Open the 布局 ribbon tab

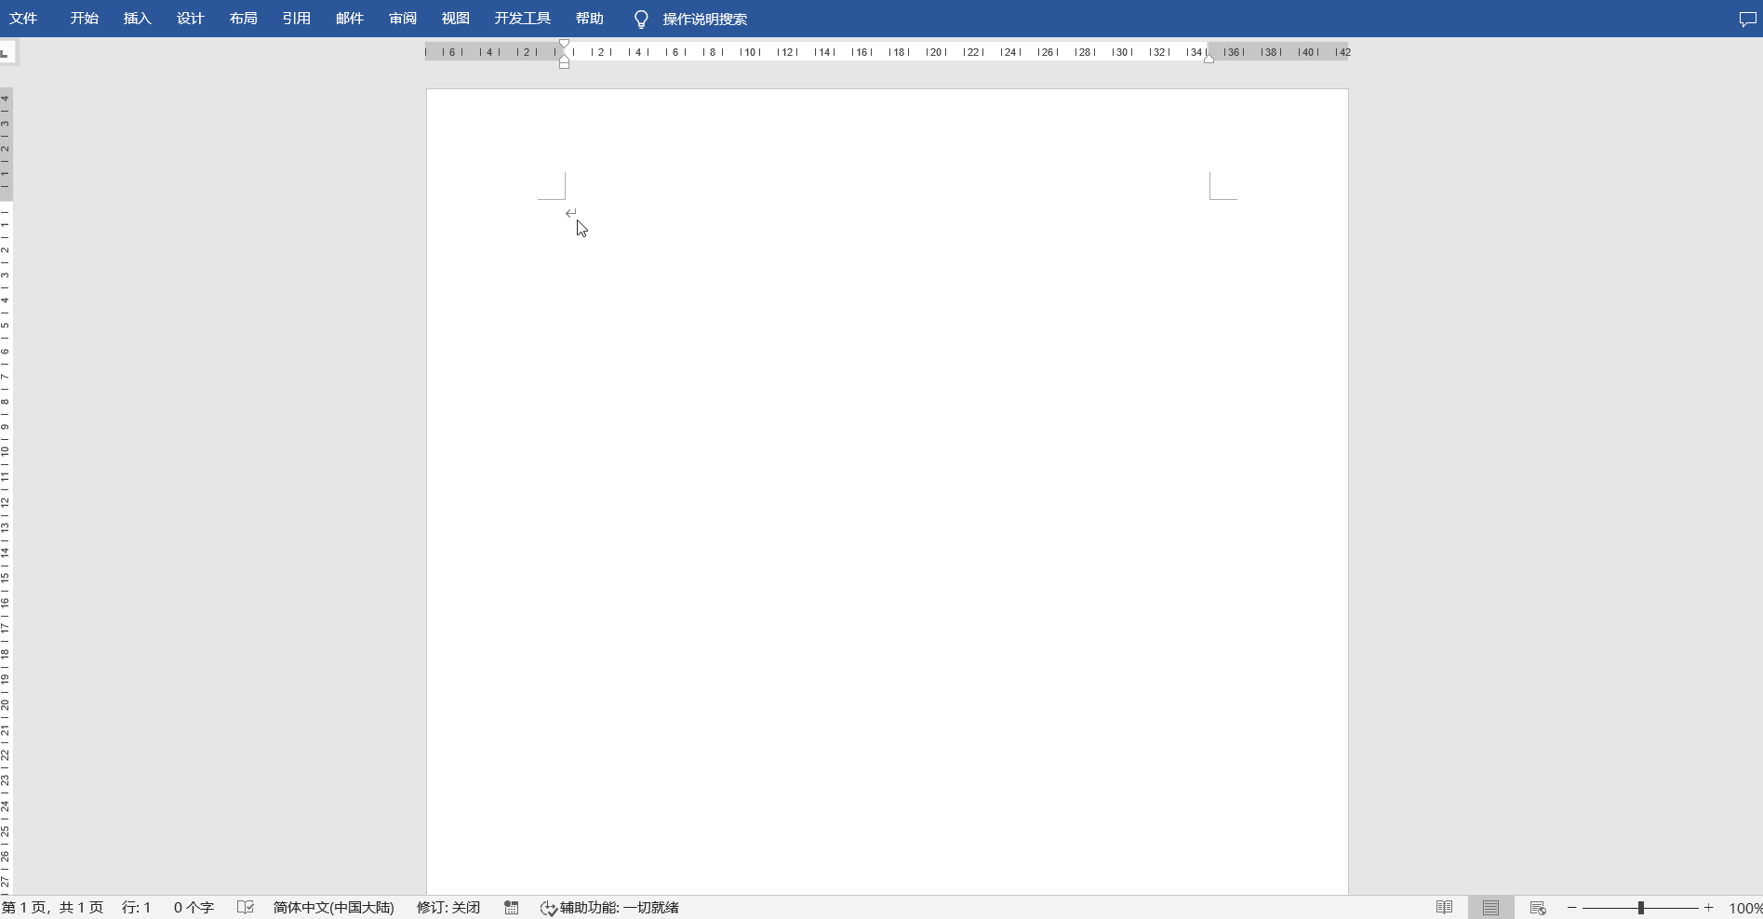pyautogui.click(x=243, y=19)
